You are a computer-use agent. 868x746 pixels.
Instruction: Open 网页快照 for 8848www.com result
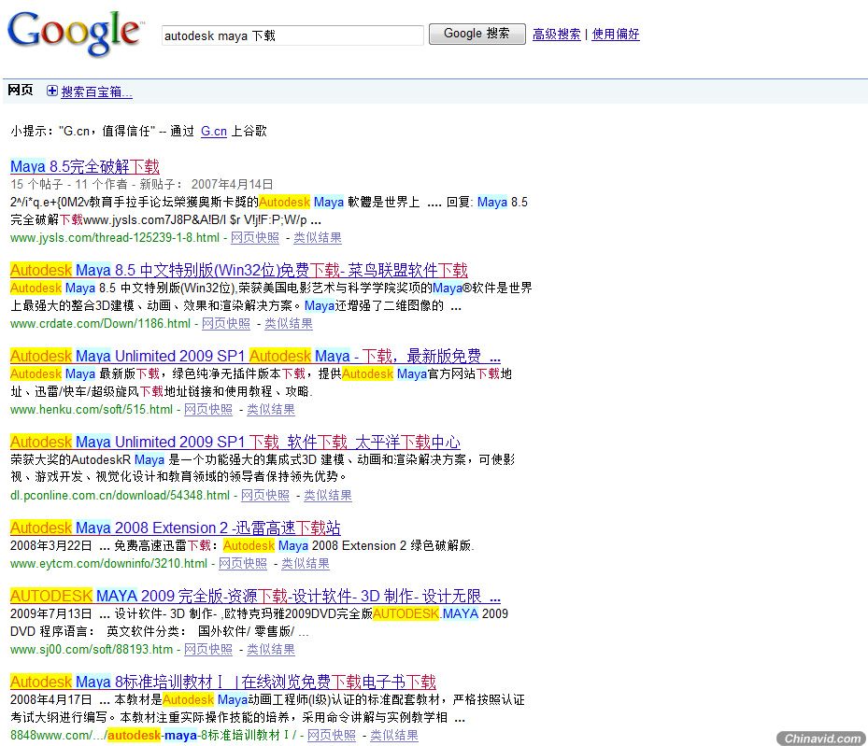(x=332, y=735)
